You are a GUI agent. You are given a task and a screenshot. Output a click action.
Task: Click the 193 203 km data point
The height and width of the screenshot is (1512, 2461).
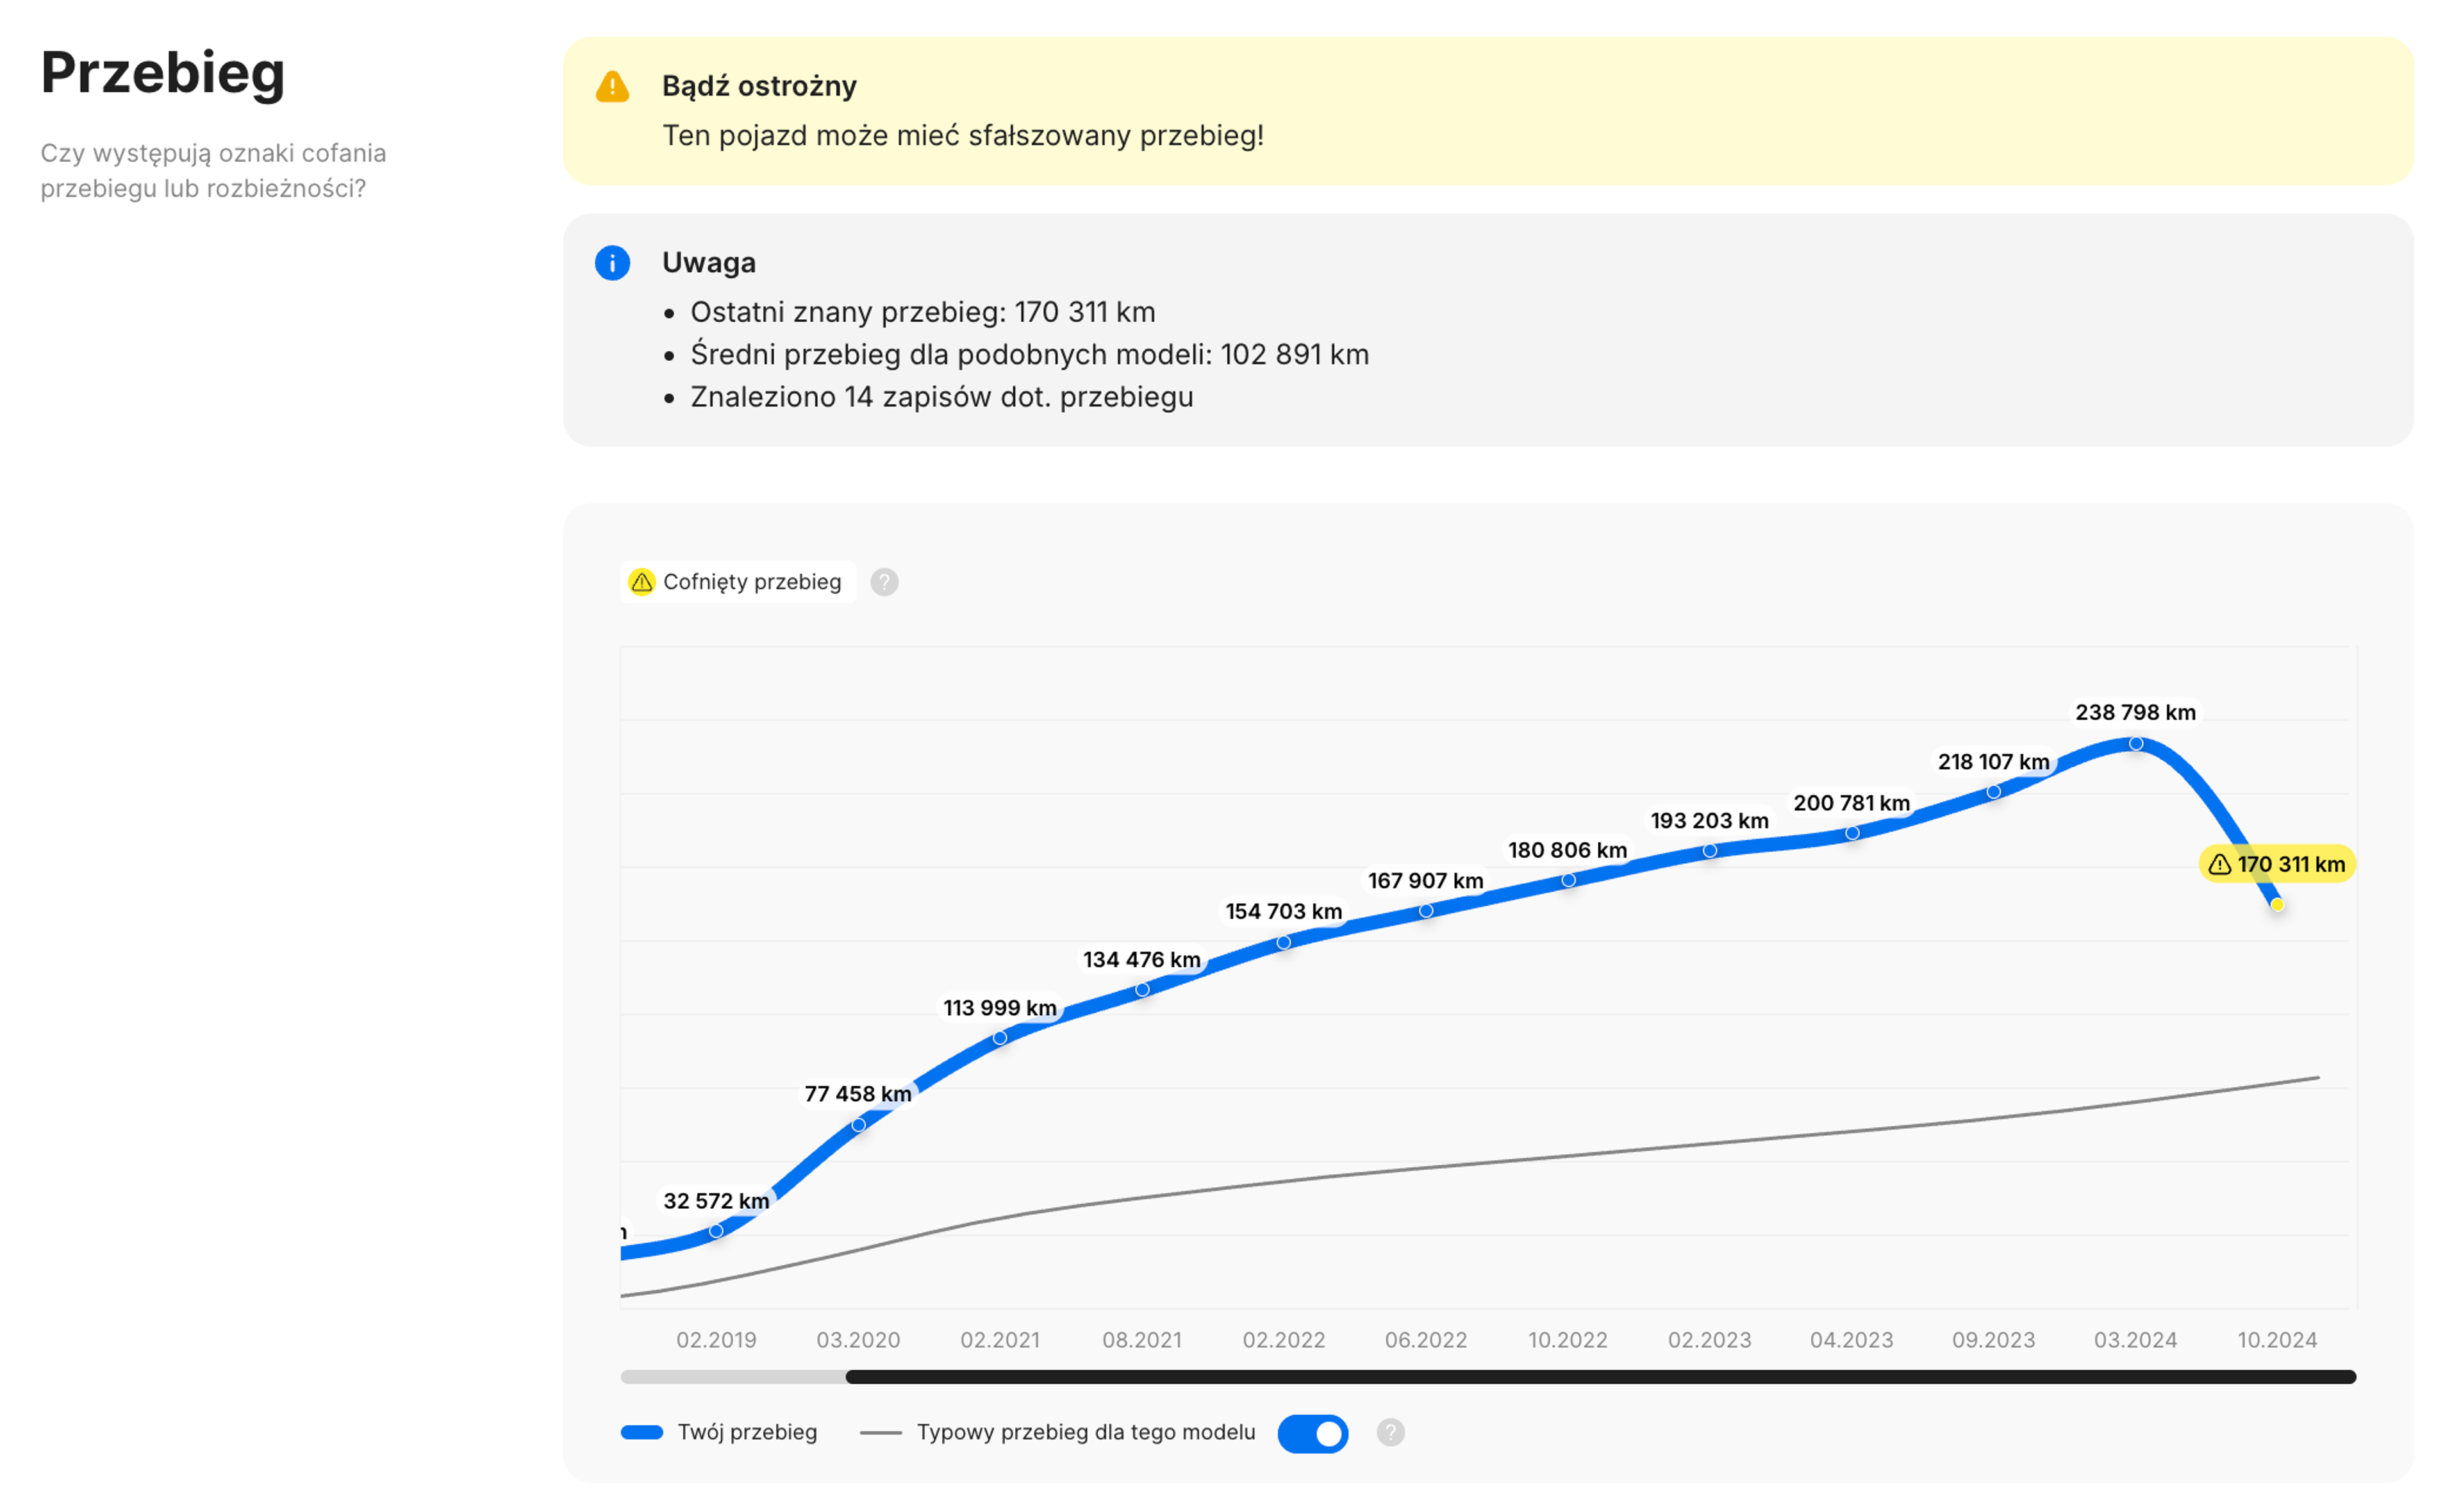(1709, 851)
